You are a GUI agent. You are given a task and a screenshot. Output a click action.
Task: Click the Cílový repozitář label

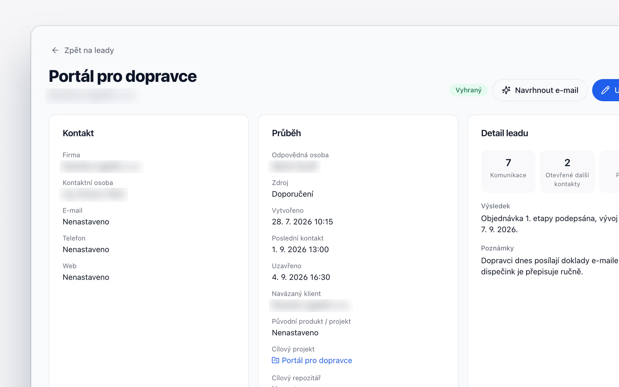click(296, 378)
